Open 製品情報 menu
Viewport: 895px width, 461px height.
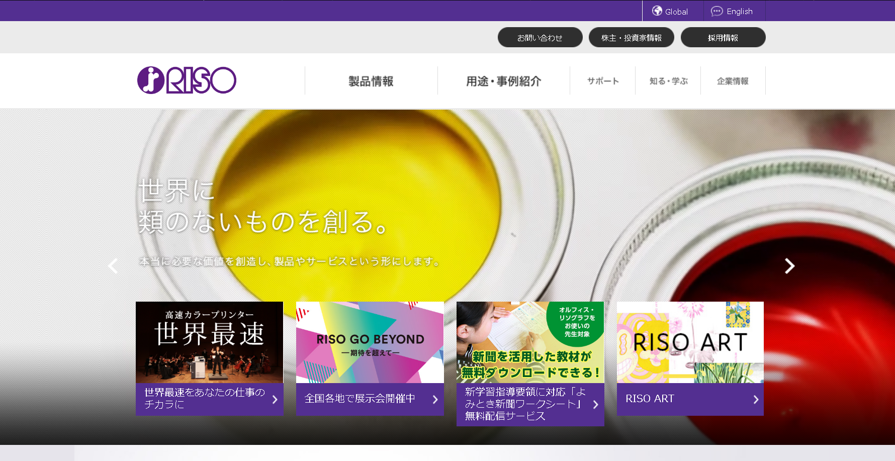[x=371, y=80]
